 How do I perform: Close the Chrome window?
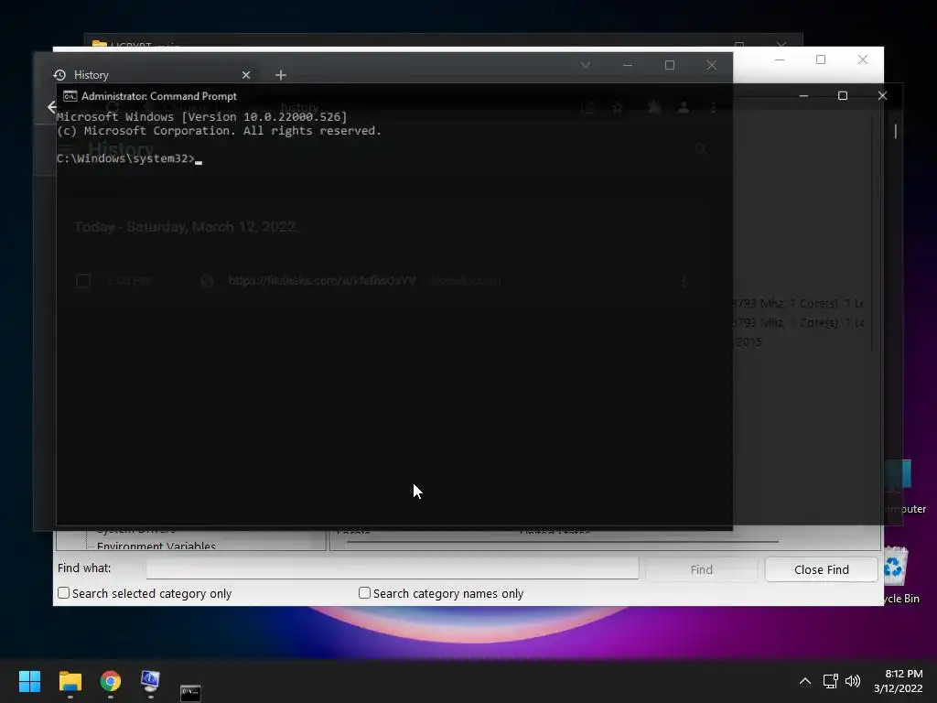click(x=712, y=65)
